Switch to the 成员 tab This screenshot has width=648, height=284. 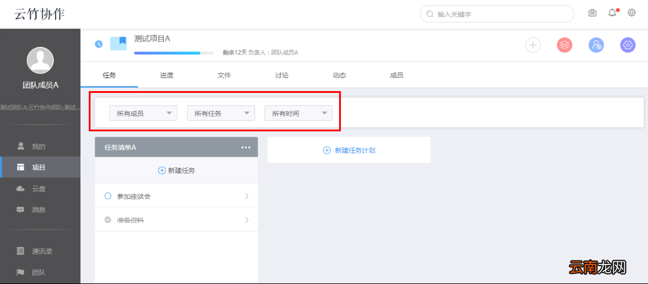pos(396,75)
